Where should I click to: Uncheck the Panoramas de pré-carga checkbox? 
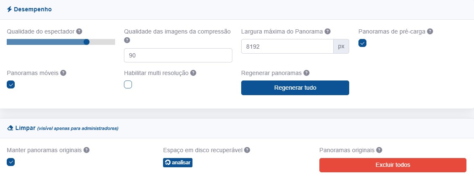point(363,43)
